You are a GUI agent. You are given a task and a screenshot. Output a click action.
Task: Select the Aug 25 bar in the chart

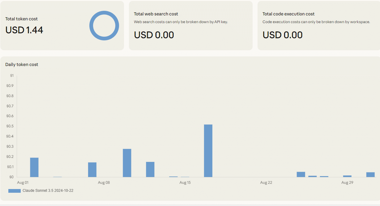pos(301,174)
